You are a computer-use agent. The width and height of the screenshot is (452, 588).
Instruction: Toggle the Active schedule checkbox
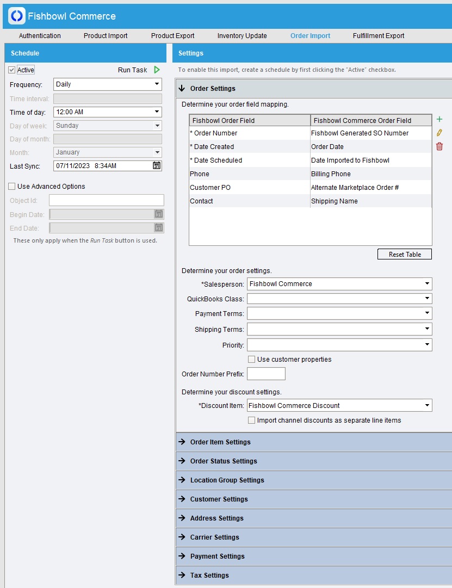point(12,70)
